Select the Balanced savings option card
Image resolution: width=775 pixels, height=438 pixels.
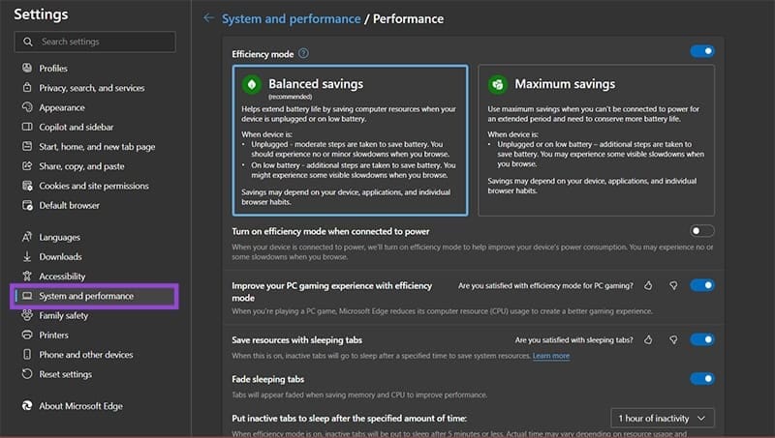coord(350,140)
